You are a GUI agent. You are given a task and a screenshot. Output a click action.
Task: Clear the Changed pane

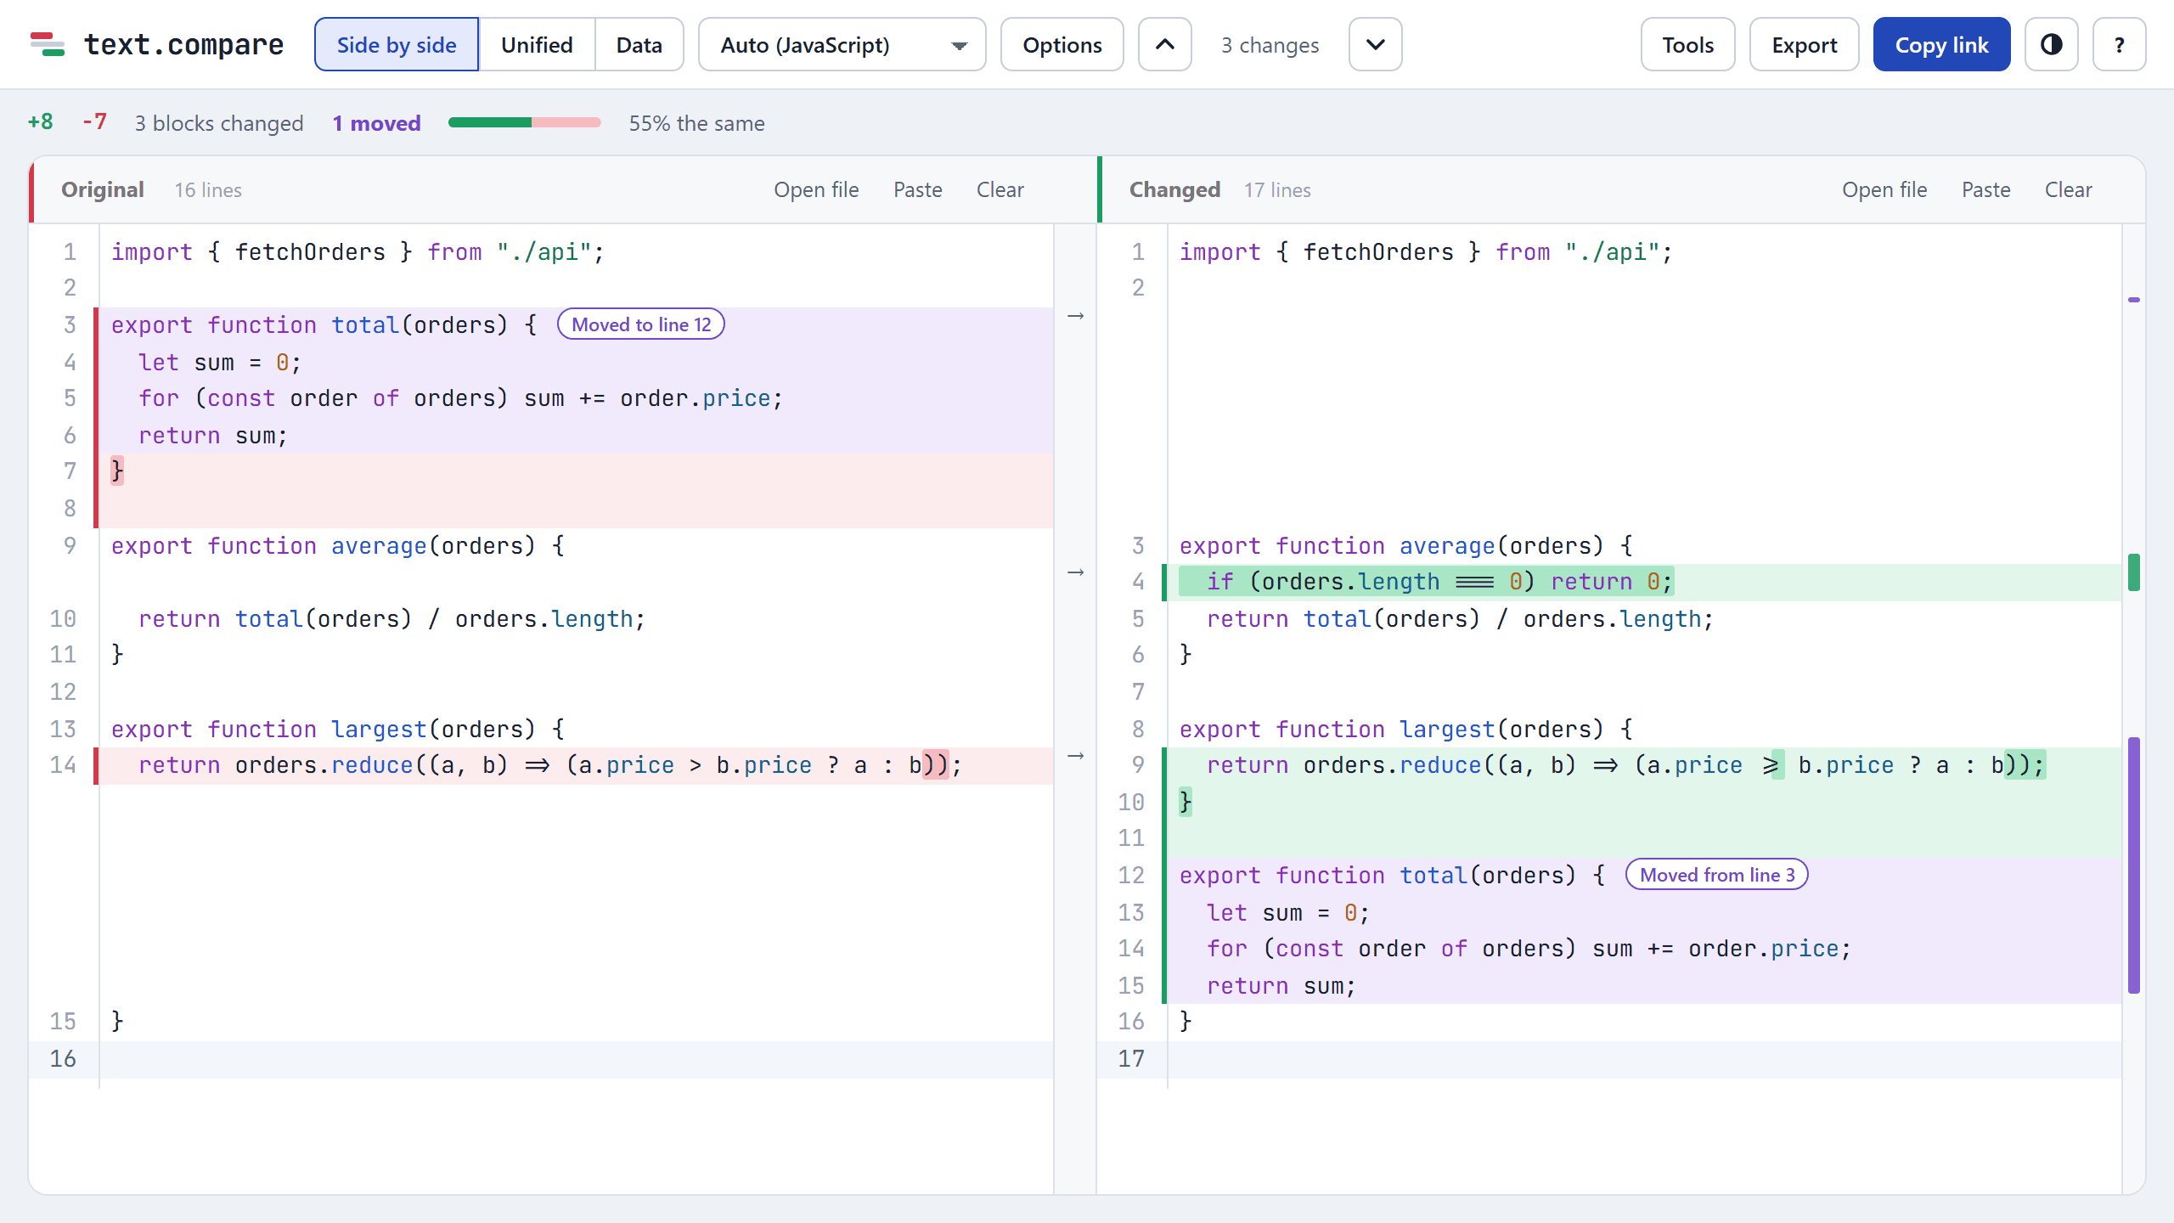coord(2068,189)
